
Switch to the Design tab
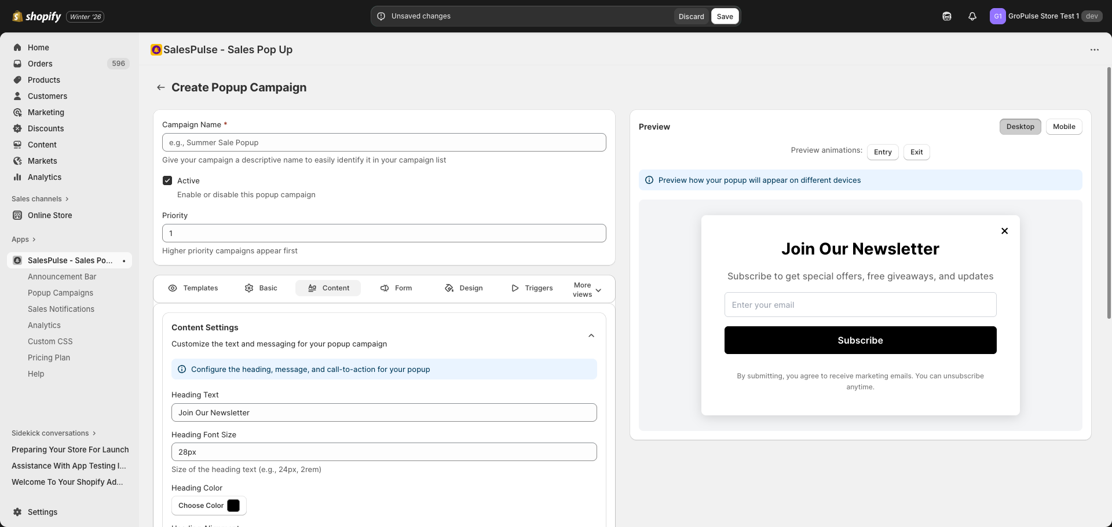click(463, 288)
